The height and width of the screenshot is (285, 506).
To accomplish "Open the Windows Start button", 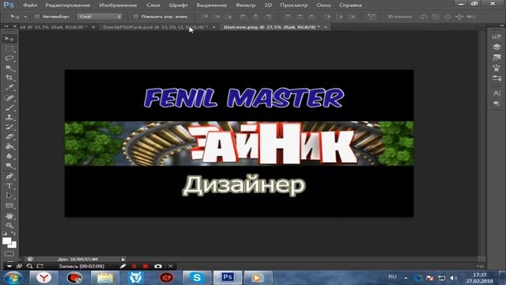I will coord(13,278).
